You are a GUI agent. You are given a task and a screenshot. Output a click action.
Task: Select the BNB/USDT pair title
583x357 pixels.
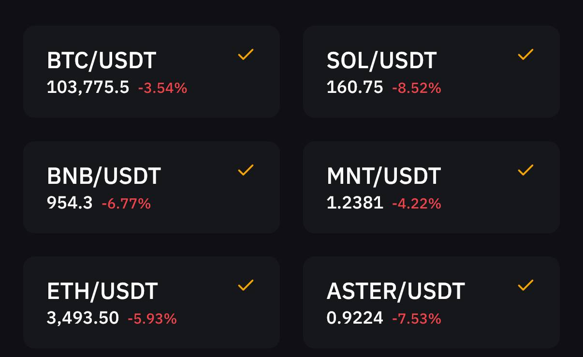[104, 176]
